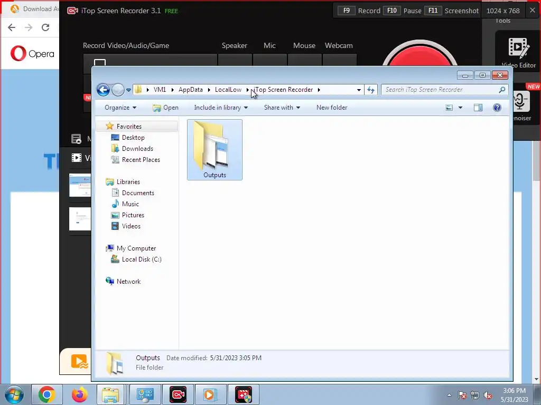The height and width of the screenshot is (405, 541).
Task: Open Videos library
Action: click(131, 226)
